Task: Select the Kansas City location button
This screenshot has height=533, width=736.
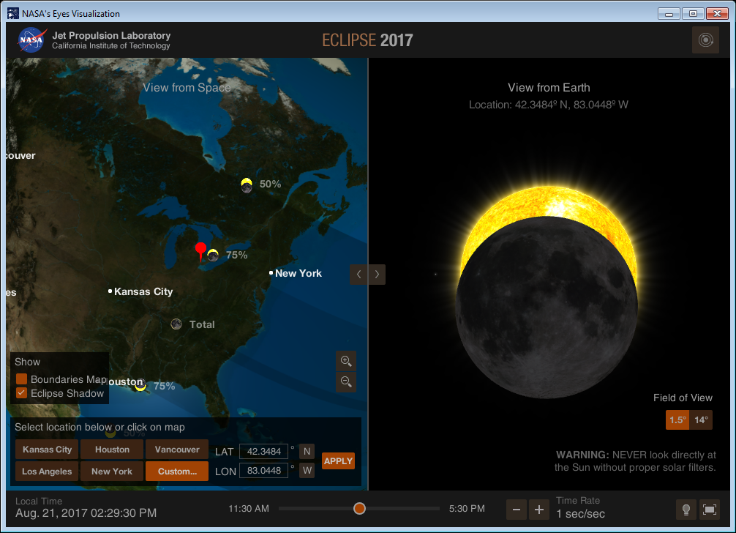Action: (x=47, y=450)
